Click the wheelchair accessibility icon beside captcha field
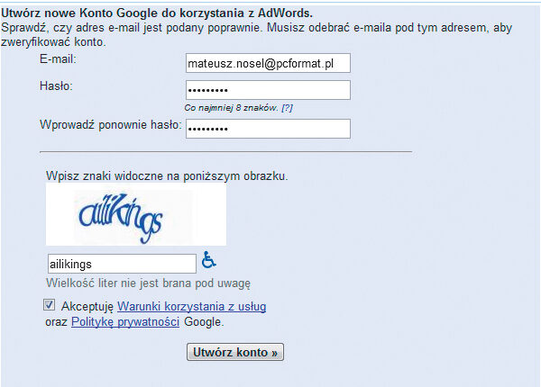541x387 pixels. coord(208,262)
